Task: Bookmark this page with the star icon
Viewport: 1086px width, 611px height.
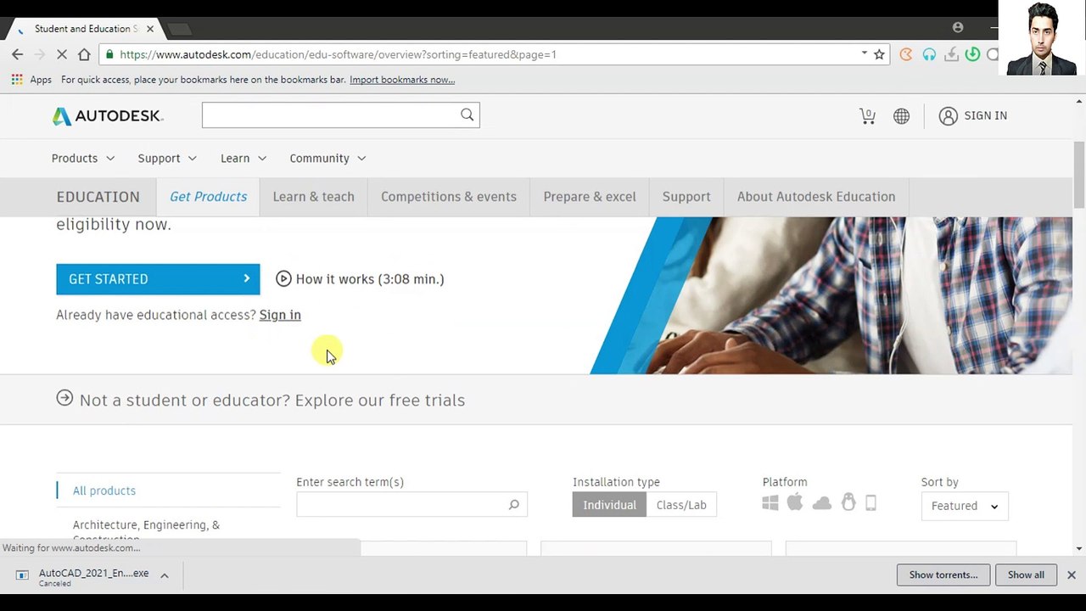Action: point(879,54)
